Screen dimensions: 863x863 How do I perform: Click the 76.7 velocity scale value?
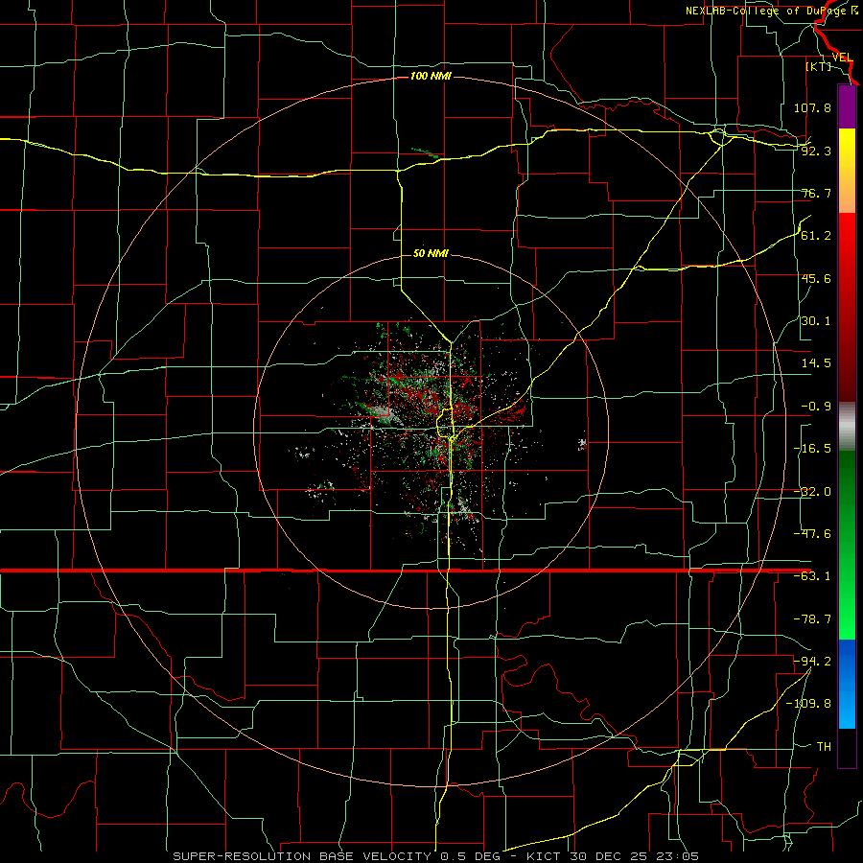tap(816, 193)
